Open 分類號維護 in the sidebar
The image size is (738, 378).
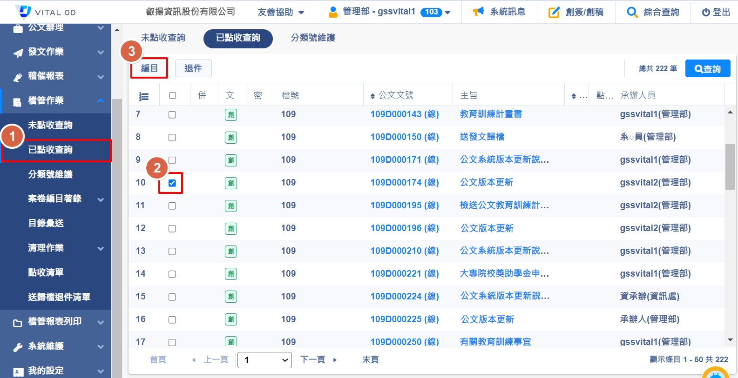50,174
